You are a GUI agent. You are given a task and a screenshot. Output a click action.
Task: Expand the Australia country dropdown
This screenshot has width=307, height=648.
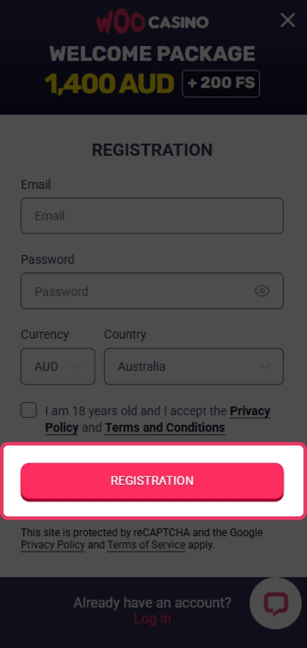(194, 366)
